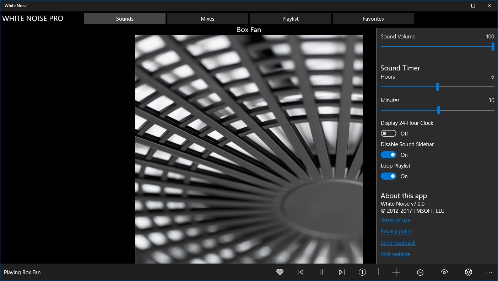This screenshot has height=281, width=498.
Task: Turn off the Loop Playlist switch
Action: 389,176
